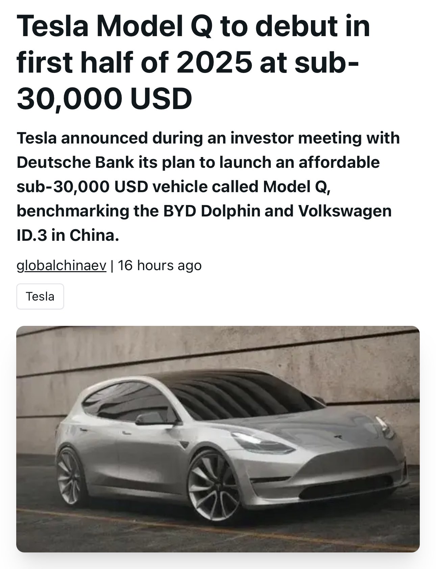Click the car's front wheel in the photo
Viewport: 436px width, 569px height.
pyautogui.click(x=214, y=485)
